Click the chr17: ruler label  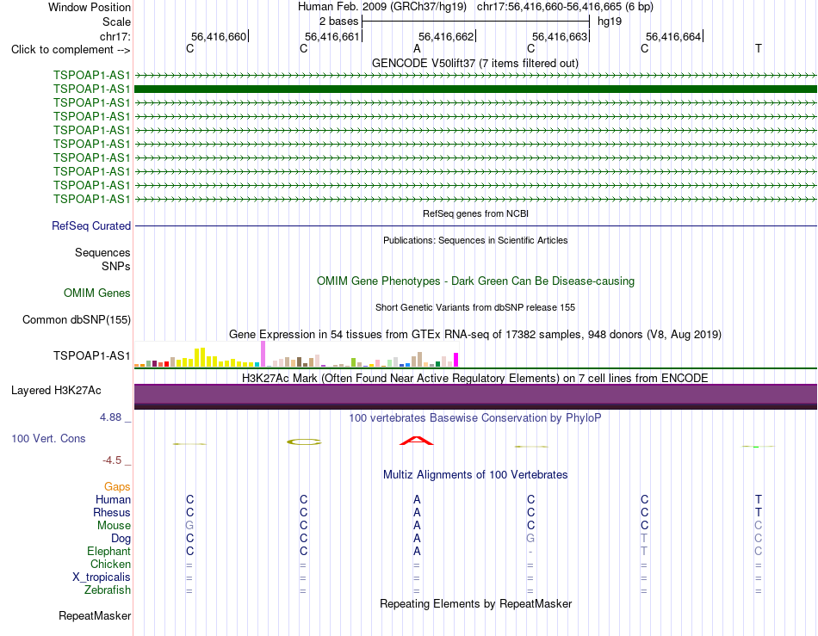pos(115,36)
